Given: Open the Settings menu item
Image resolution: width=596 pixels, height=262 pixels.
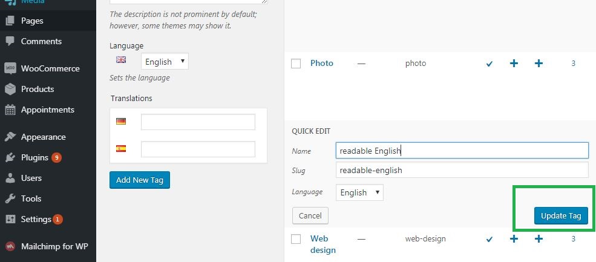Looking at the screenshot, I should click(36, 219).
